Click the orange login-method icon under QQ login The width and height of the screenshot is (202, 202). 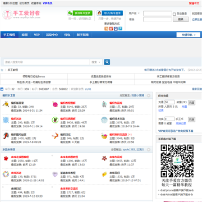click(x=106, y=29)
